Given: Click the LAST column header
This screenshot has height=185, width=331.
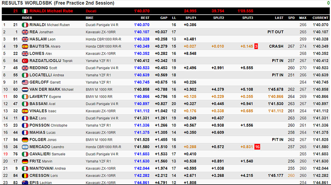Looking at the screenshot, I should coord(279,18).
